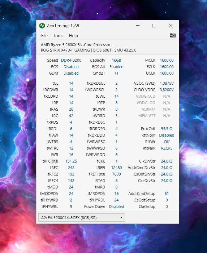This screenshot has height=253, width=207.
Task: Click the CkeSetup value 0
Action: [x=167, y=207]
